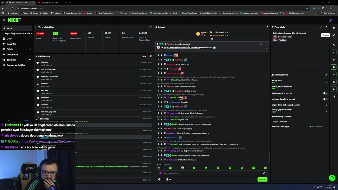Click the user avatar in top right
The image size is (338, 190).
[x=331, y=20]
